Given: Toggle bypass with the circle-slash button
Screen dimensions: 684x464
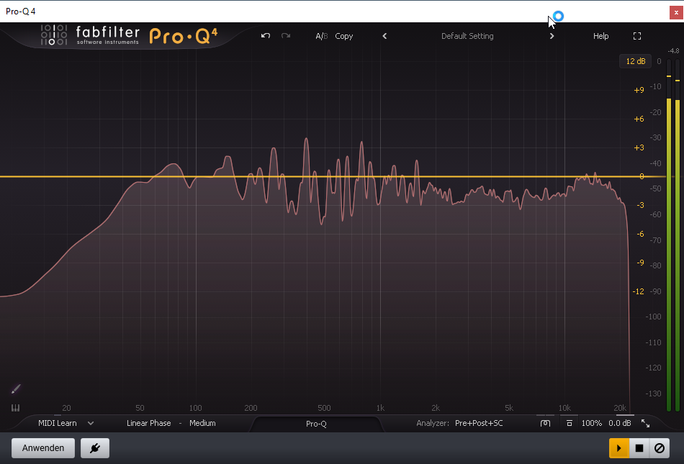Looking at the screenshot, I should [x=660, y=448].
